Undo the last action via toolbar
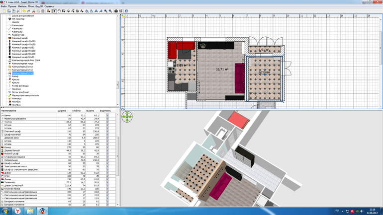 (x=24, y=11)
